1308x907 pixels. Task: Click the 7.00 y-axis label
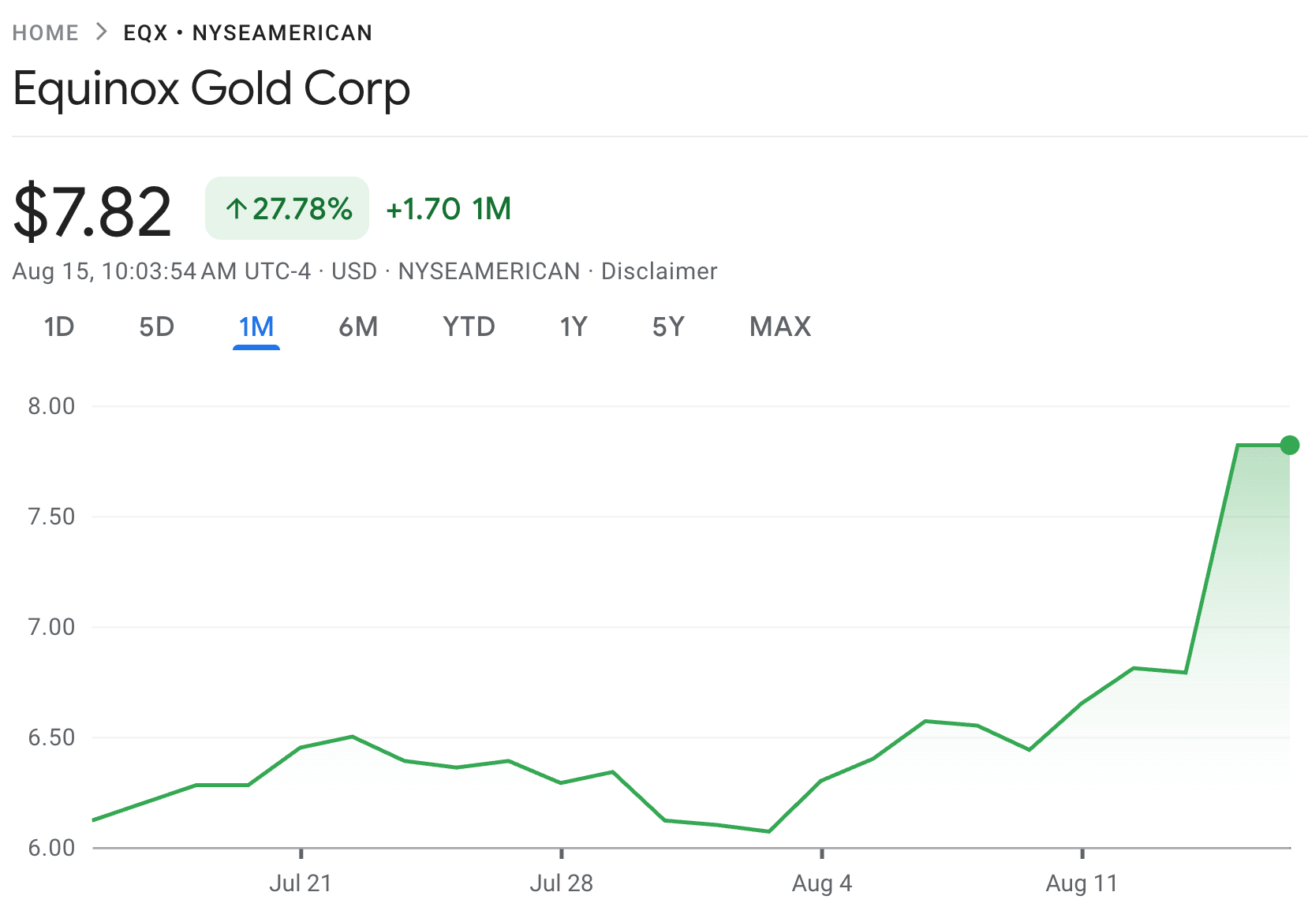pos(51,627)
